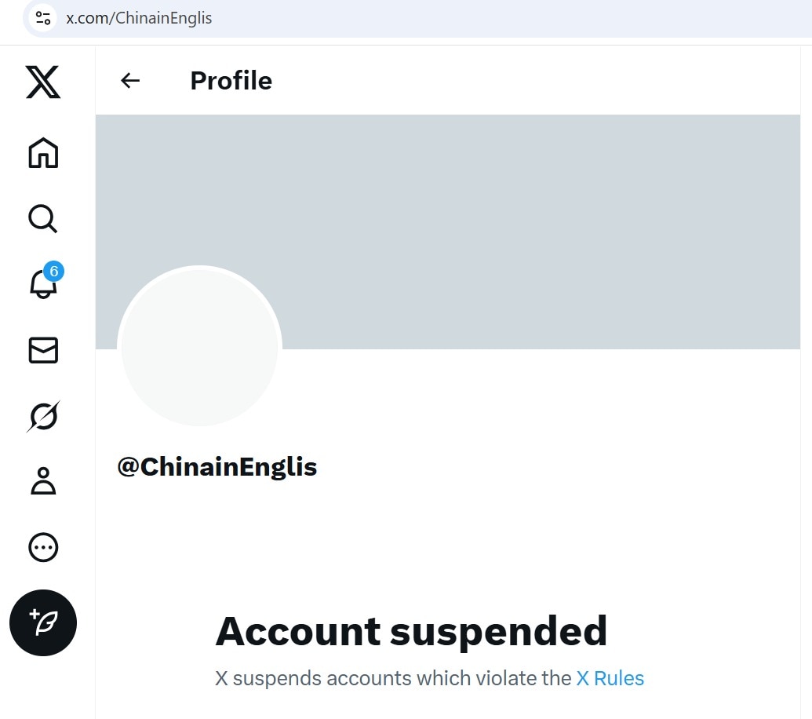Image resolution: width=812 pixels, height=719 pixels.
Task: Click the Account suspended heading
Action: (x=411, y=631)
